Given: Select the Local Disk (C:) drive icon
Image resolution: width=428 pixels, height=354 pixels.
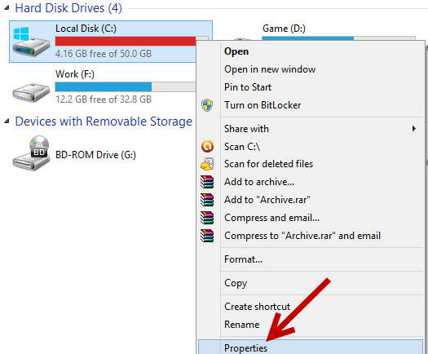Looking at the screenshot, I should pos(31,42).
